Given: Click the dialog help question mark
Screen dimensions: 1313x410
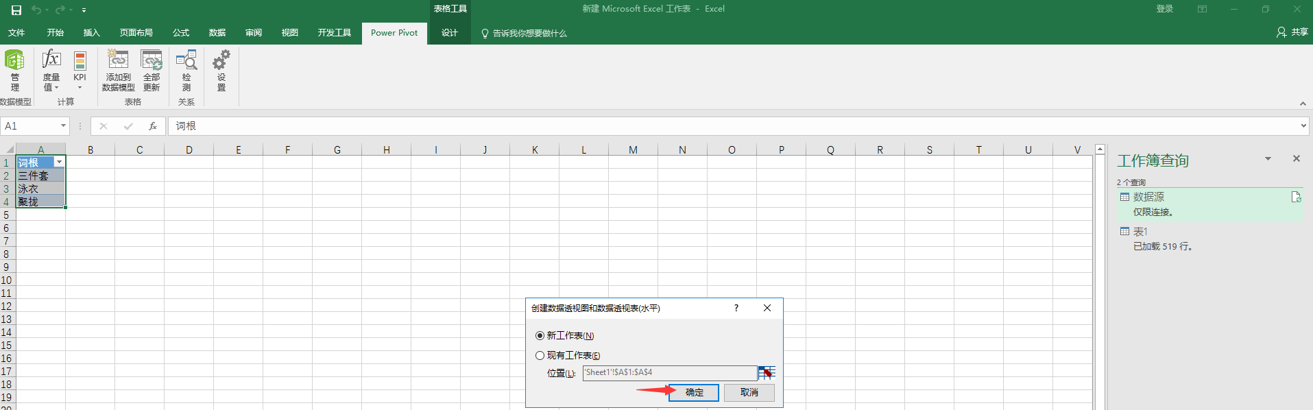Looking at the screenshot, I should [736, 308].
